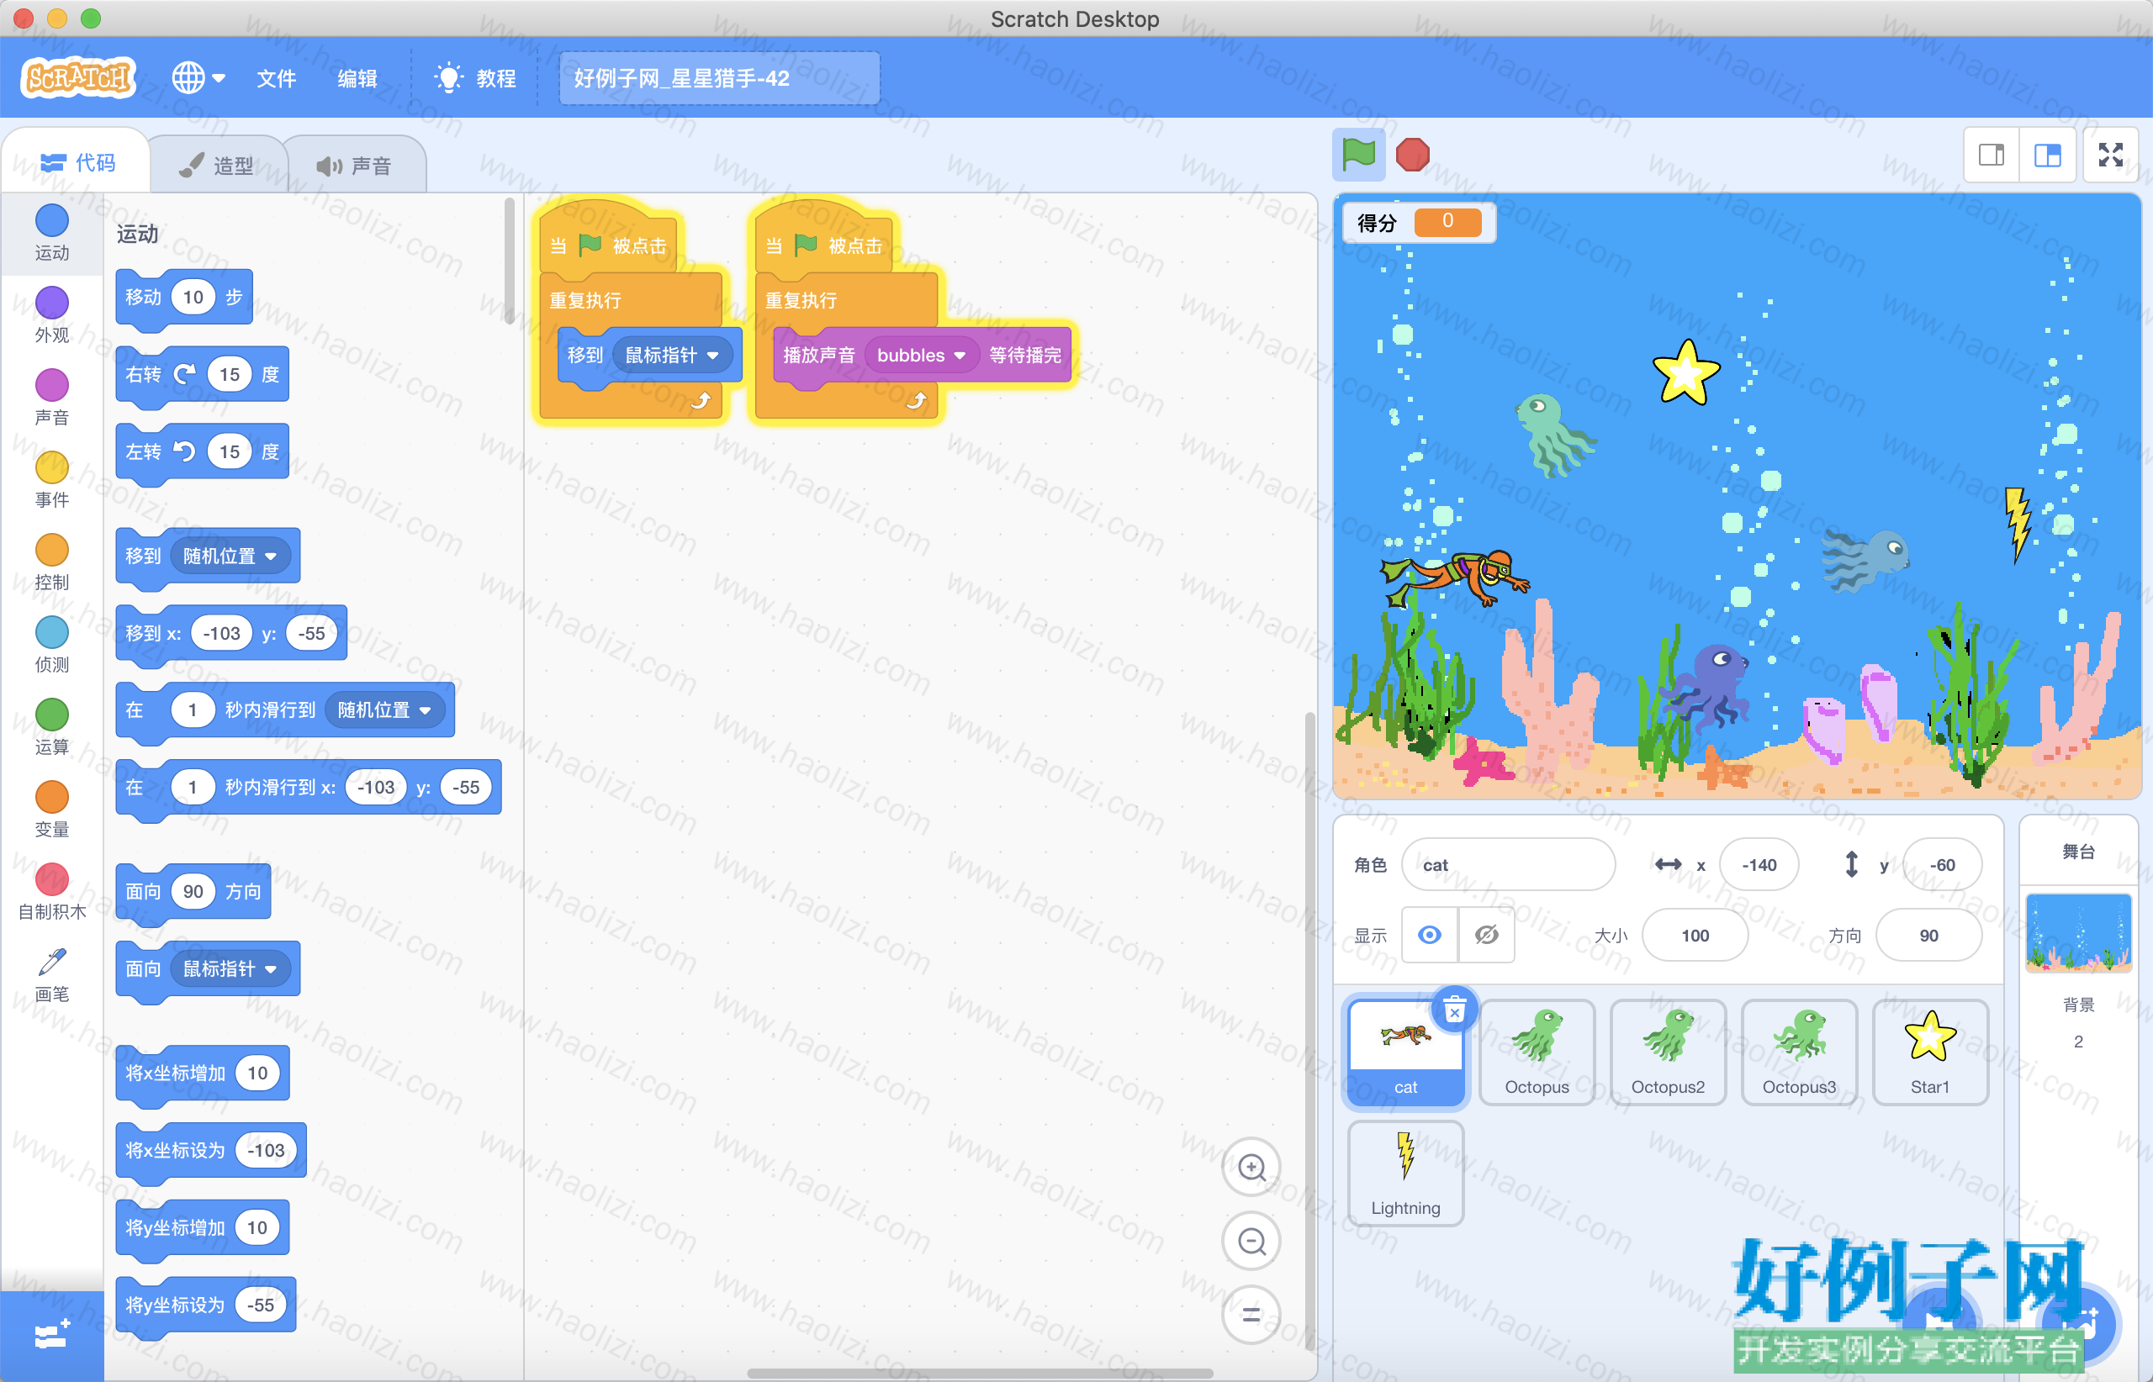Zoom out the code workspace
2153x1382 pixels.
click(x=1251, y=1241)
